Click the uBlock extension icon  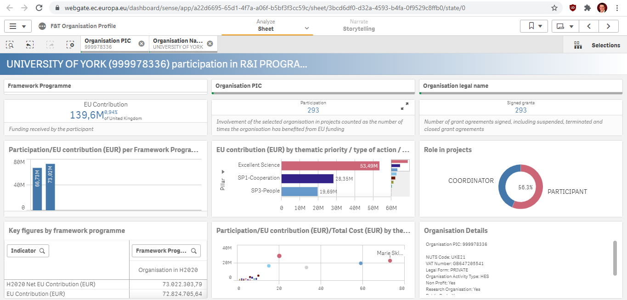[x=572, y=8]
